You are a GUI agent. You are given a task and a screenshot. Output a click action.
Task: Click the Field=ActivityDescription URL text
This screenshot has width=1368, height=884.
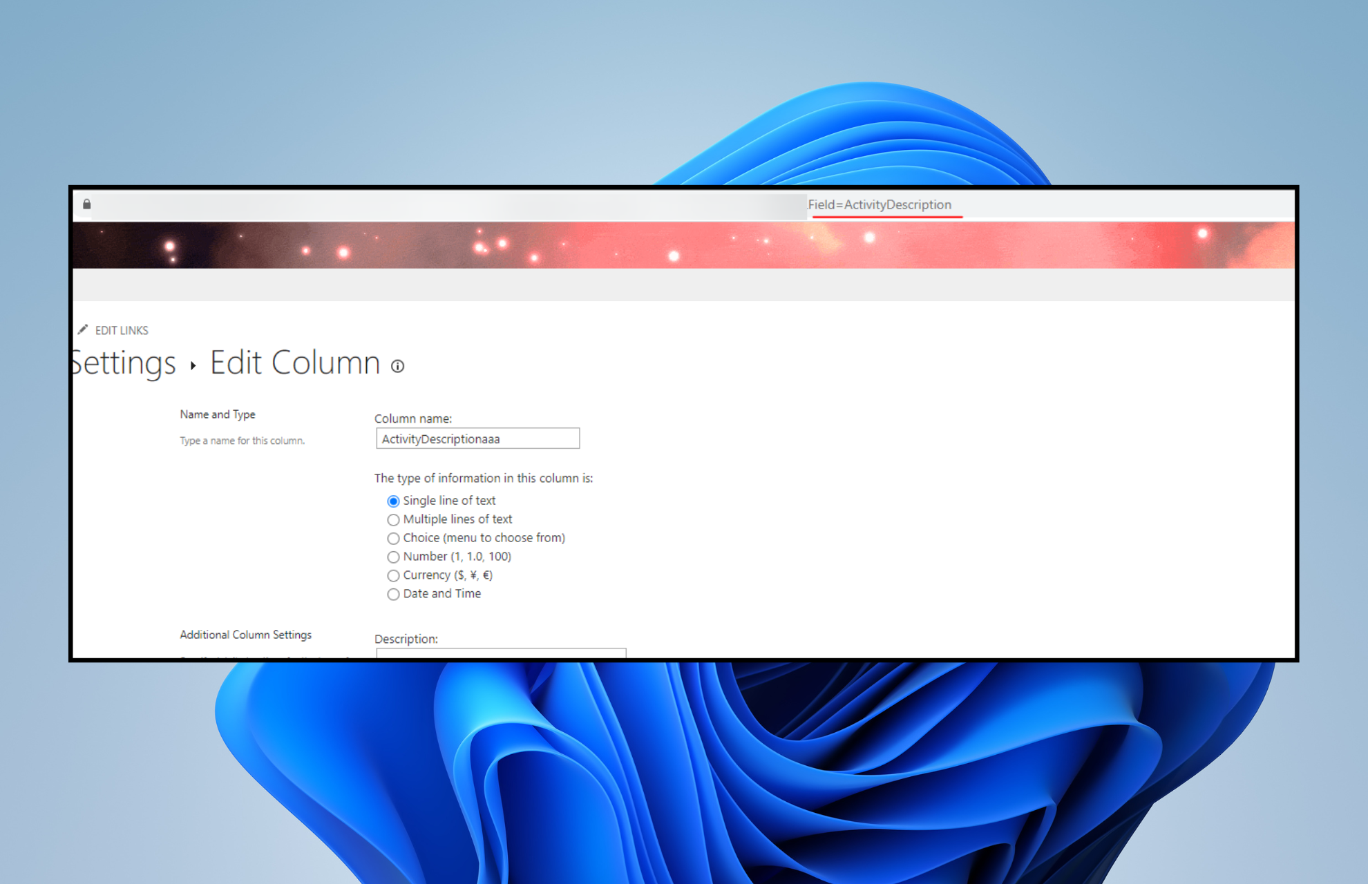click(880, 204)
